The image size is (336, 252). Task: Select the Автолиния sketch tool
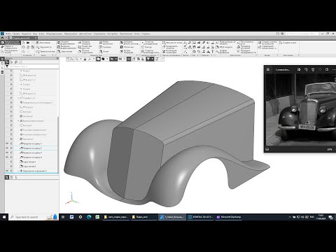click(43, 43)
